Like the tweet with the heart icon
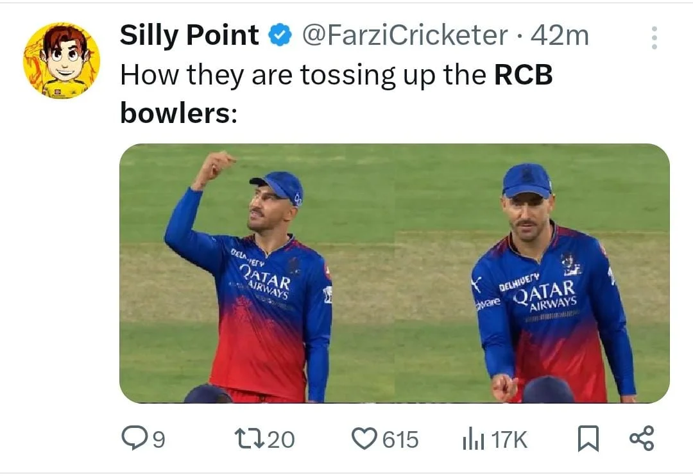693x476 pixels. click(364, 439)
